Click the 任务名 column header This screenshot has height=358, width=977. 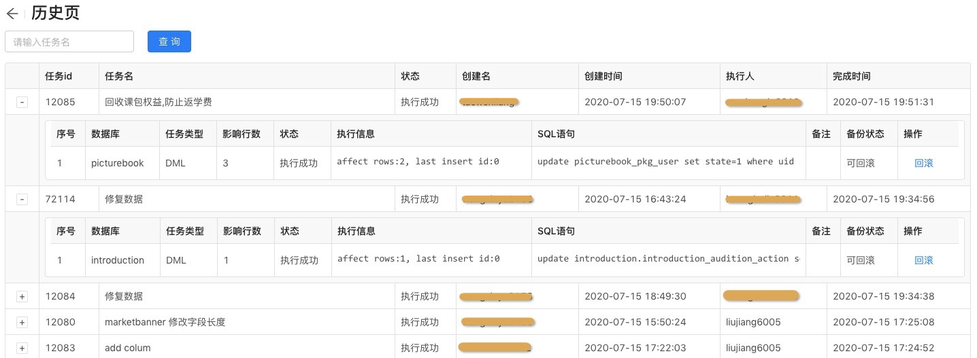coord(119,76)
